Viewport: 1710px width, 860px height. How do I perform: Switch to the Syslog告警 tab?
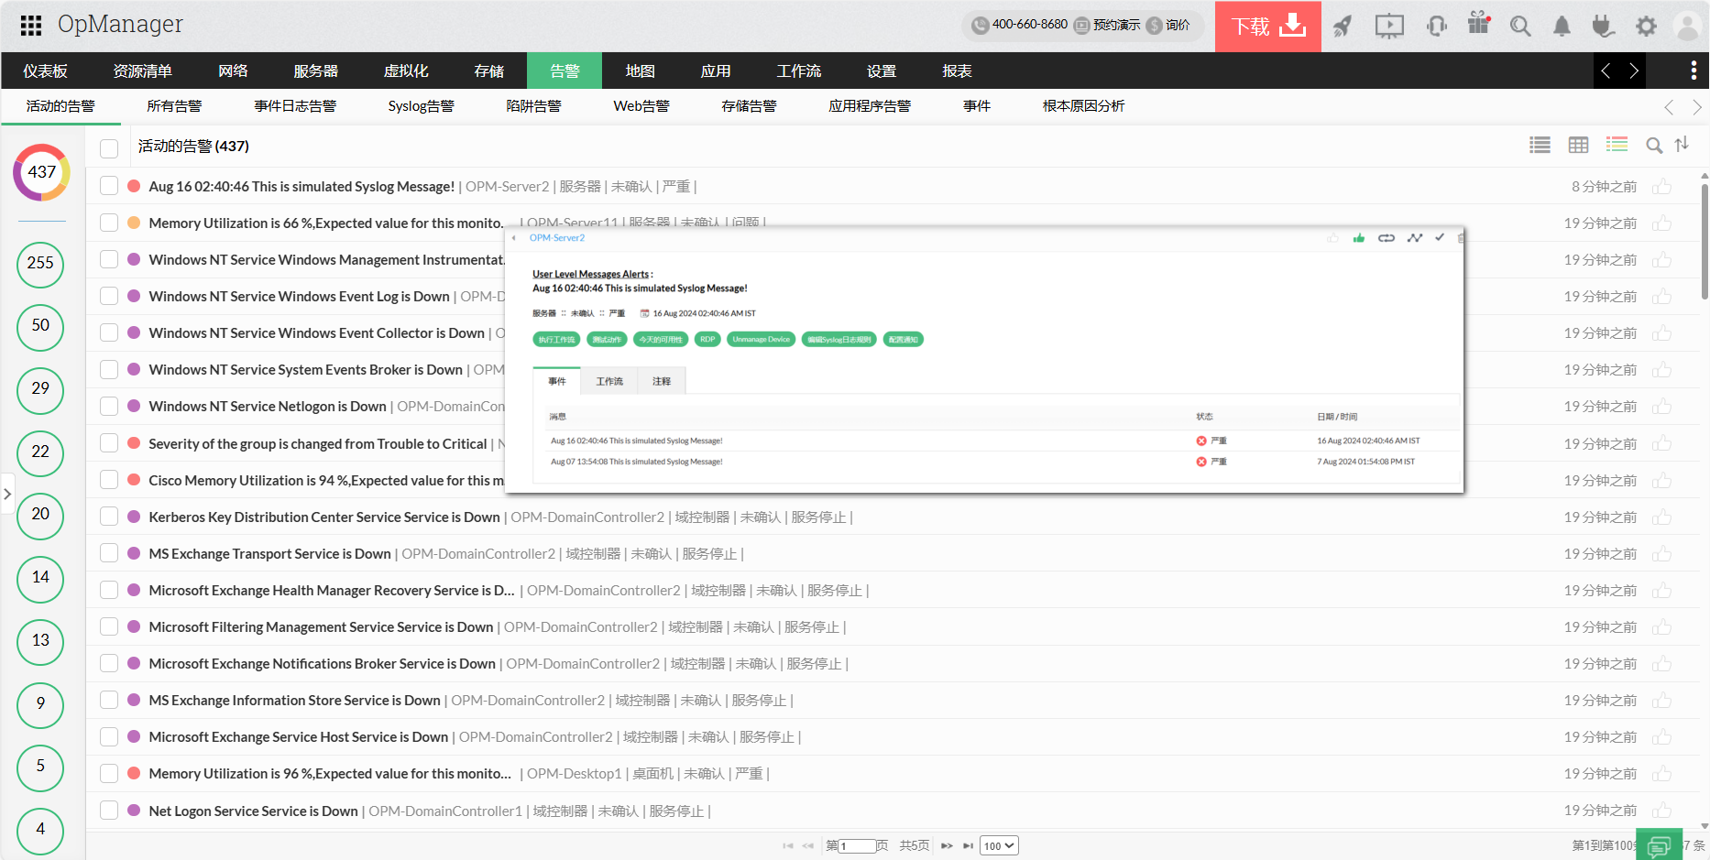click(421, 106)
